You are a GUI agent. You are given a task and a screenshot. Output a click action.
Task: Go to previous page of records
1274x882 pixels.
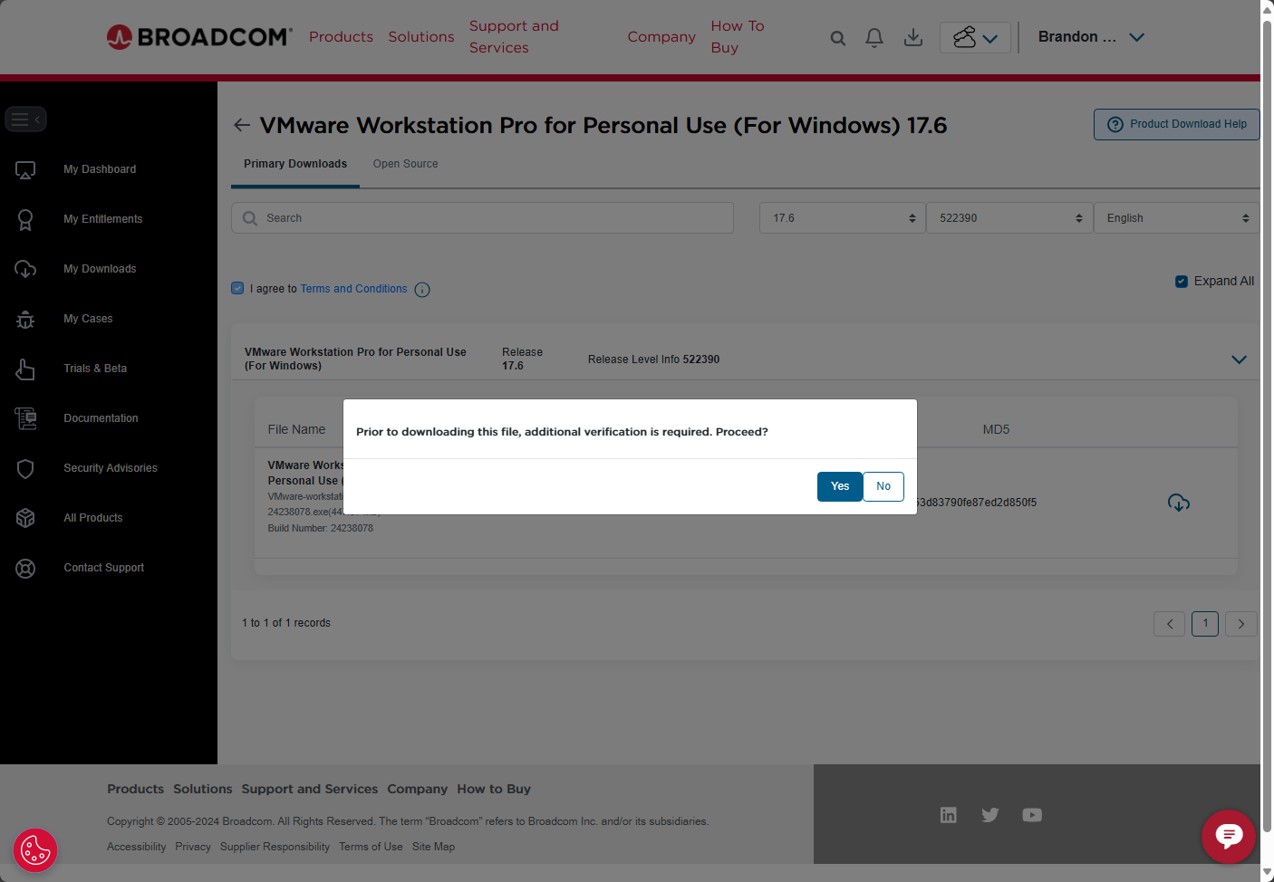pos(1170,624)
